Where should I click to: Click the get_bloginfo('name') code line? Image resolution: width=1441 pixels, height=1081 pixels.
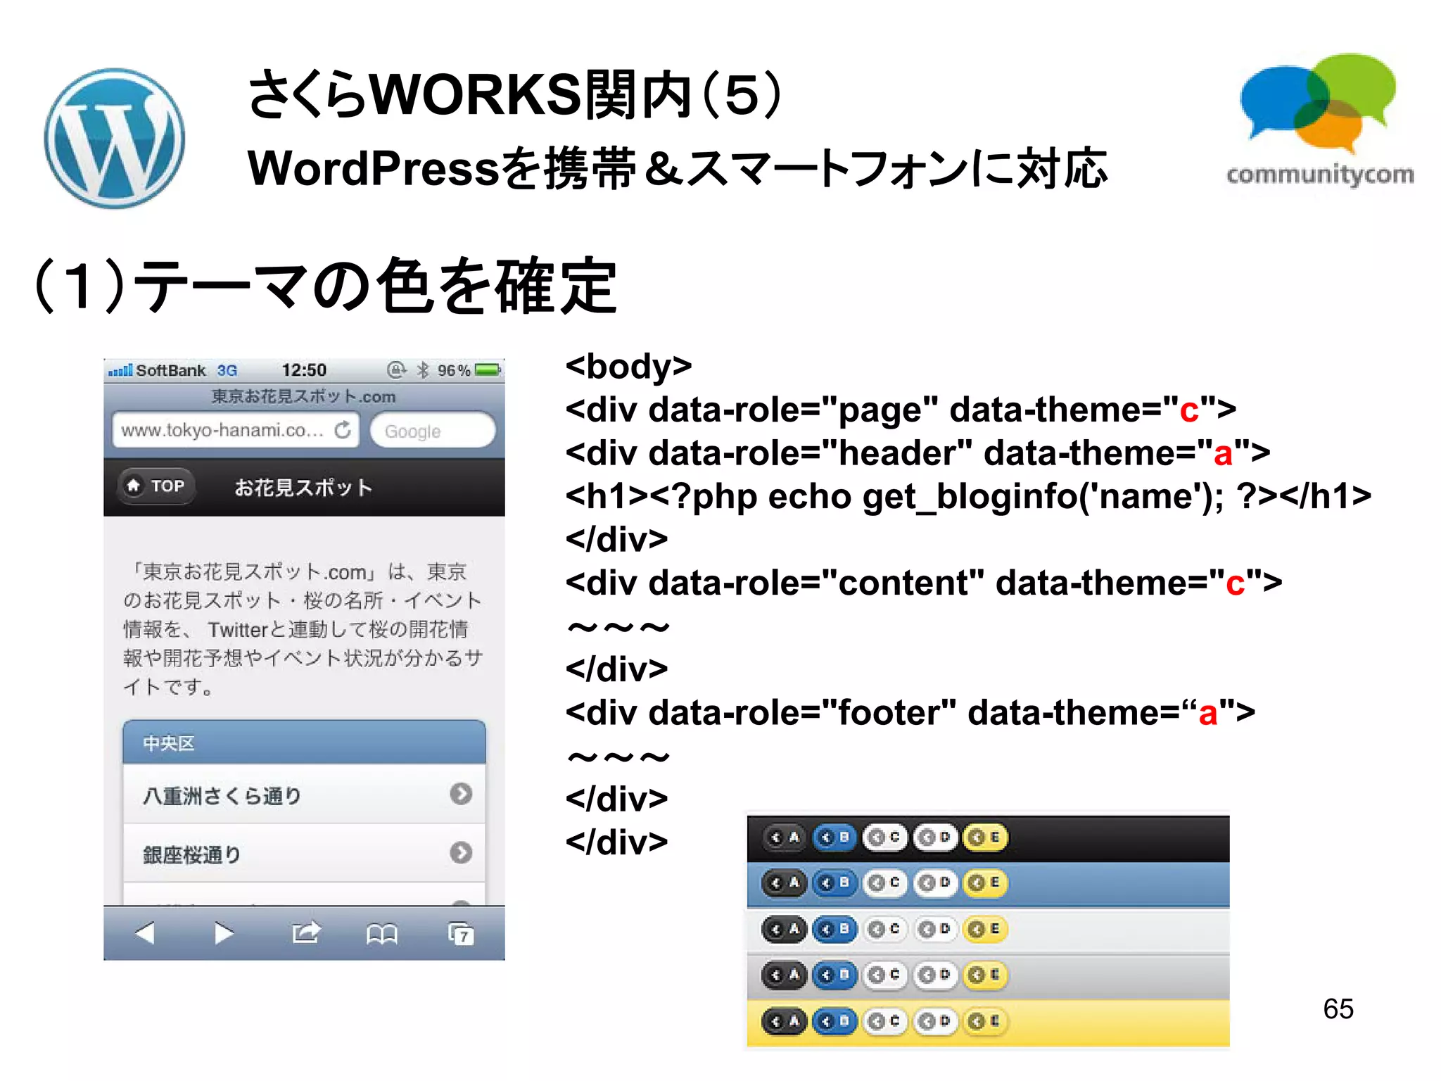[x=968, y=496]
